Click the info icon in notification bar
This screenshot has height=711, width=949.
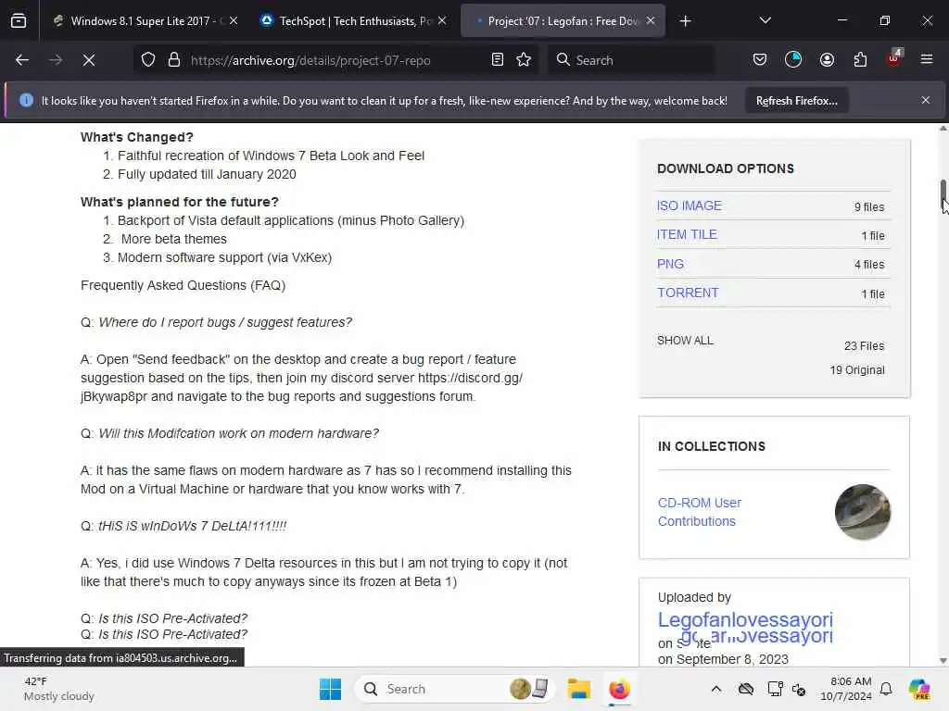26,100
